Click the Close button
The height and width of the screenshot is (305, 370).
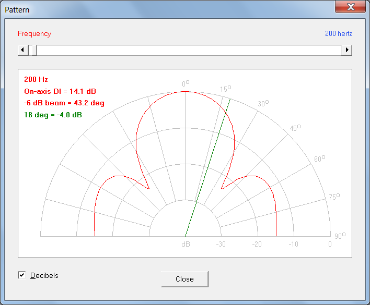pyautogui.click(x=184, y=279)
